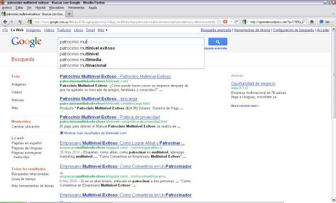
Task: Open the Ayuda menu
Action: coord(92,8)
